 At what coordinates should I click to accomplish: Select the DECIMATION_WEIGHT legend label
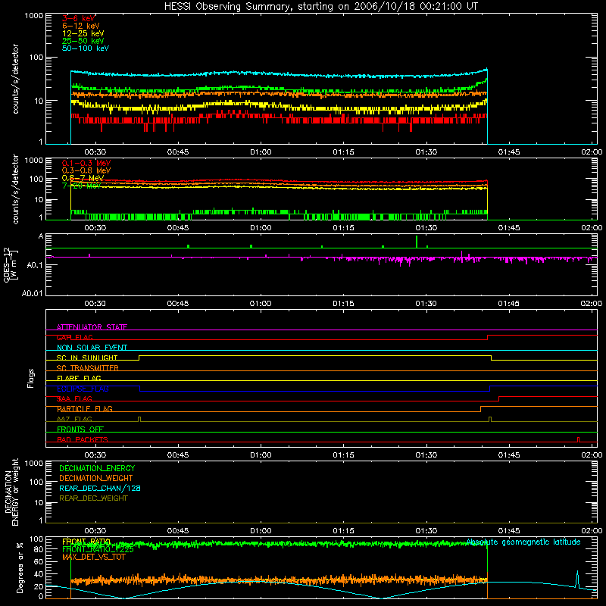pyautogui.click(x=96, y=478)
